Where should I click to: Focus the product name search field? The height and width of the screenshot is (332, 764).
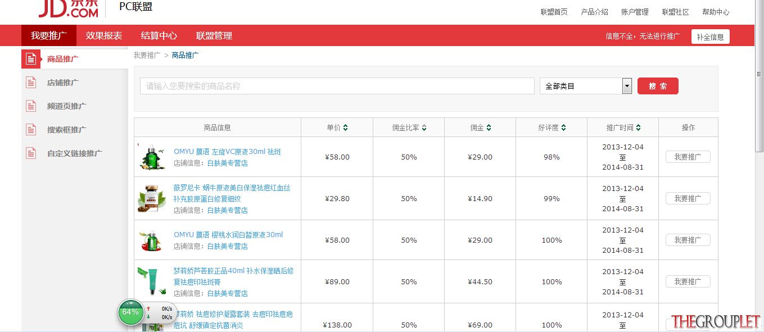click(x=337, y=86)
